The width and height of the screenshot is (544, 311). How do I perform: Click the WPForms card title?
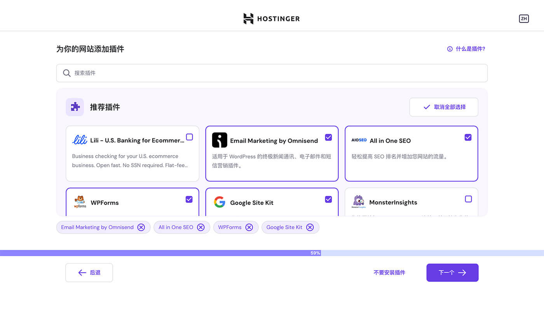pos(105,203)
